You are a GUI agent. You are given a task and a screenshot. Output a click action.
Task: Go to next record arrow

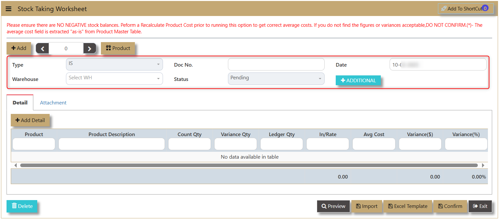click(x=90, y=49)
